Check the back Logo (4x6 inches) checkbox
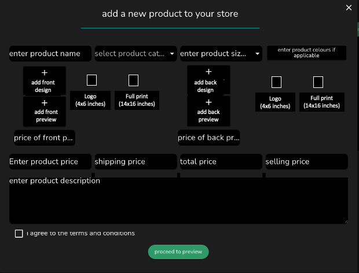Image resolution: width=359 pixels, height=273 pixels. [x=276, y=82]
